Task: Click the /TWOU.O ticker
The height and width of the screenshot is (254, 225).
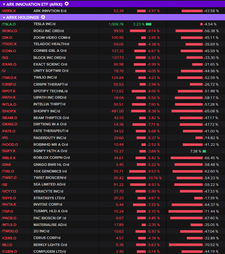Action: coord(10,231)
